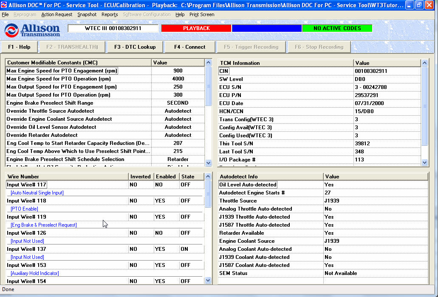The image size is (438, 297).
Task: Click the Enabled column header
Action: (x=167, y=177)
